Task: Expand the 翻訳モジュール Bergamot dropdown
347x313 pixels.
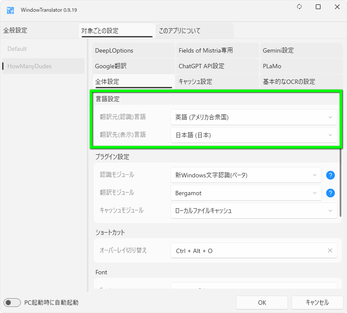Action: (x=246, y=193)
